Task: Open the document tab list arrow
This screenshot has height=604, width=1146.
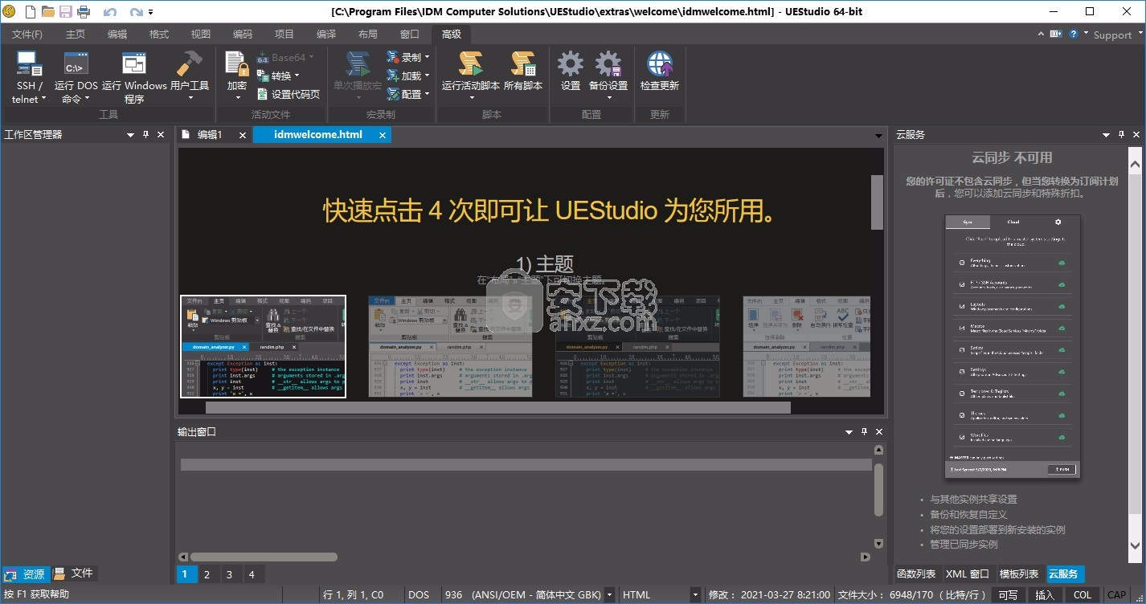Action: [x=878, y=136]
